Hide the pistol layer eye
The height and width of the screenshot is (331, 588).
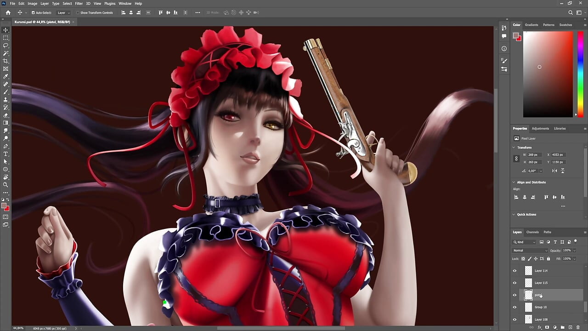[x=514, y=295]
